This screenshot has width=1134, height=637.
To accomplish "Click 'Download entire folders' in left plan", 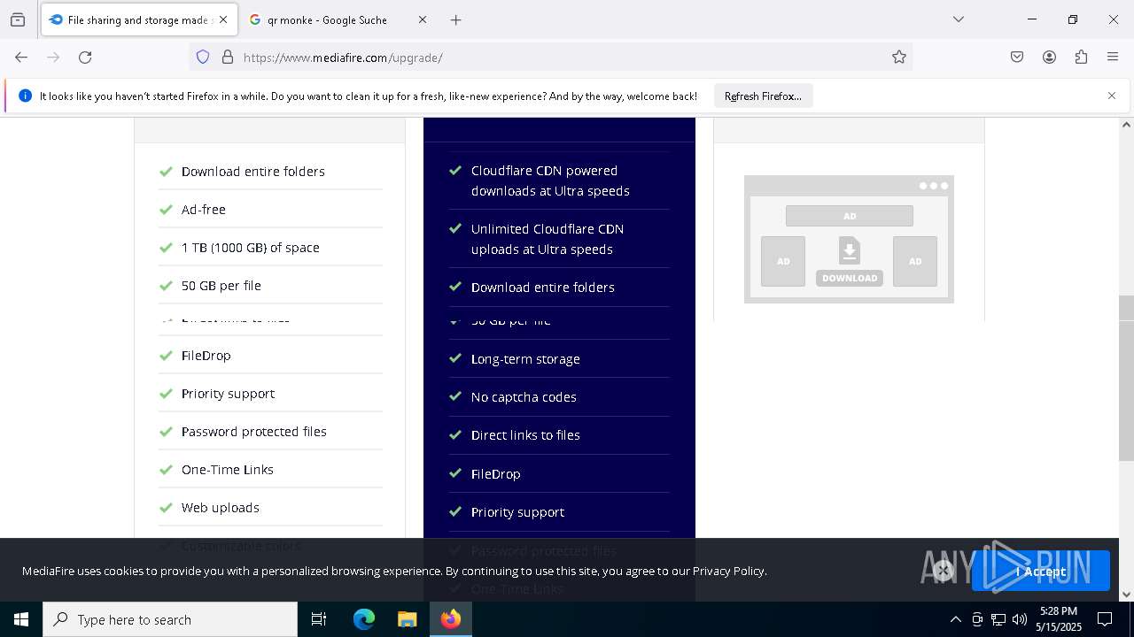I will pyautogui.click(x=253, y=172).
